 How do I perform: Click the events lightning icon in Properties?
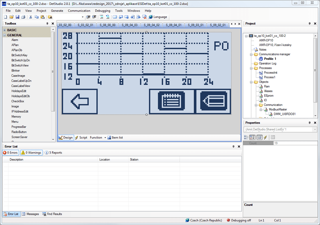pos(265,137)
